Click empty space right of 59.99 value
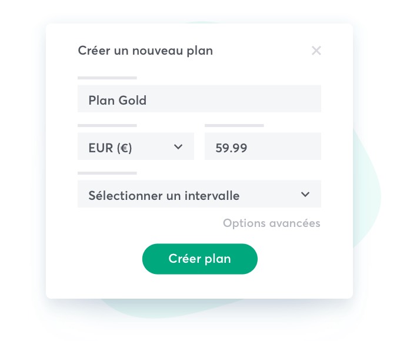The width and height of the screenshot is (400, 341). 288,147
